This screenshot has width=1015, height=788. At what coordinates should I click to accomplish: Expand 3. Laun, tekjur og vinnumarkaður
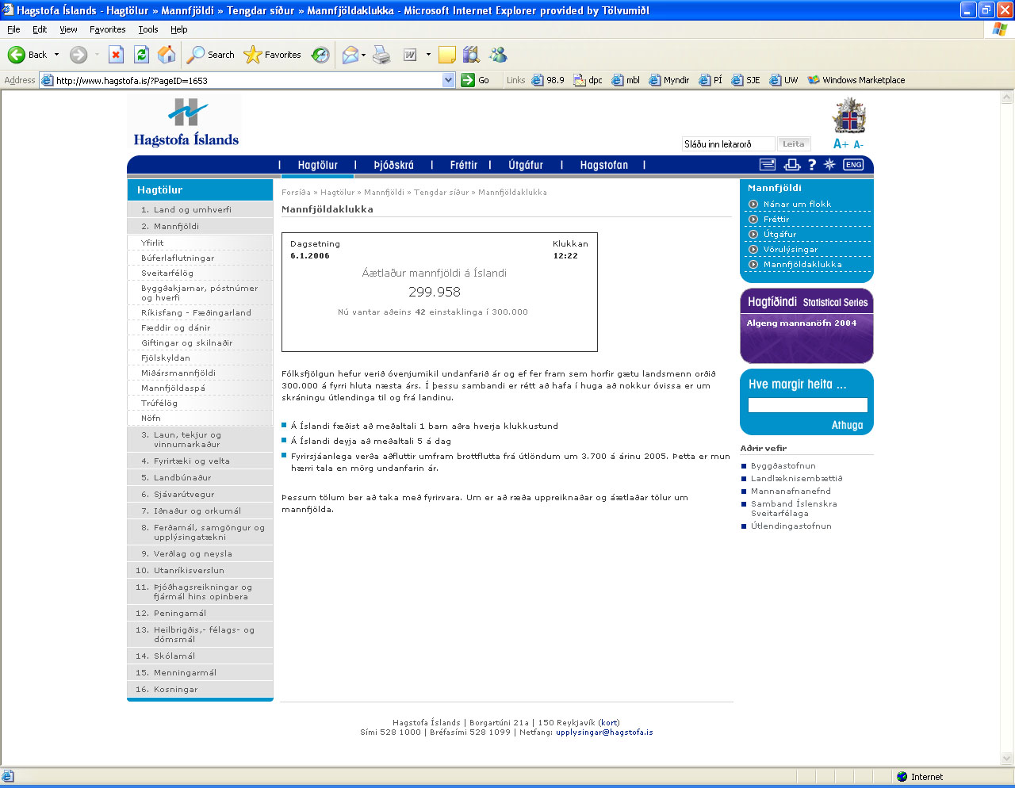pos(200,439)
